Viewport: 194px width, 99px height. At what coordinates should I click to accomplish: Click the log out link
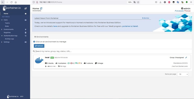tap(188, 11)
